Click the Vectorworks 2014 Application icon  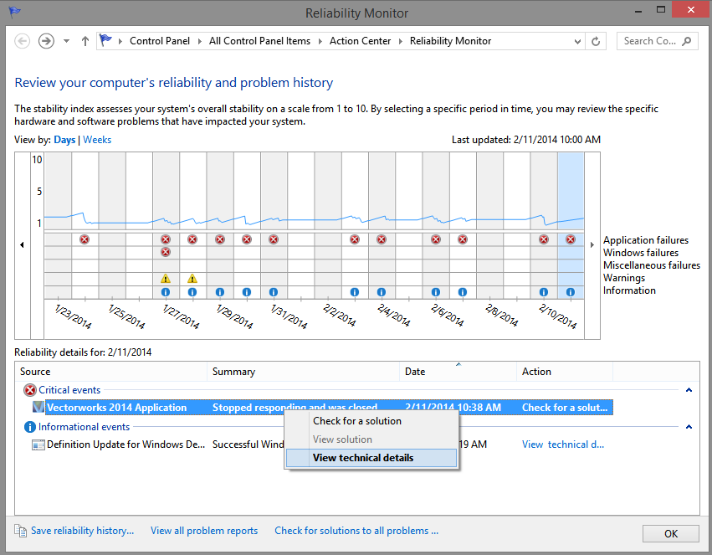[x=38, y=408]
